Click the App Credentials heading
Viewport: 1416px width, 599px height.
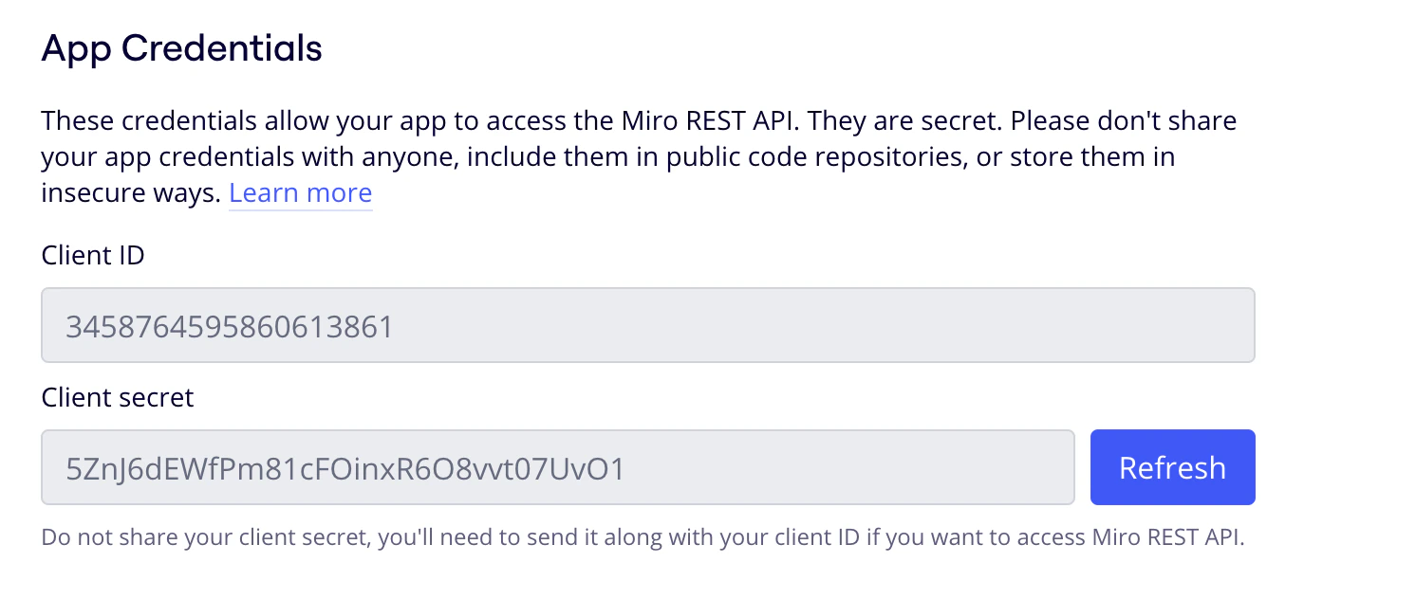[x=180, y=47]
